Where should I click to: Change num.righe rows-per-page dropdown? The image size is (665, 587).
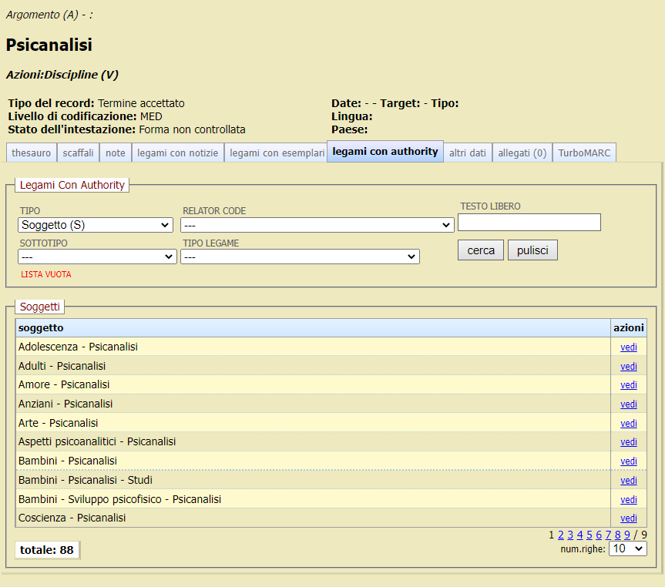point(627,548)
